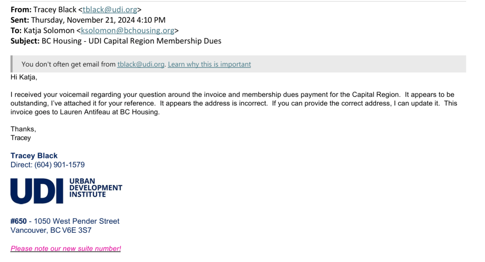Click the bold #650 suite number
Image resolution: width=485 pixels, height=262 pixels.
coord(18,221)
